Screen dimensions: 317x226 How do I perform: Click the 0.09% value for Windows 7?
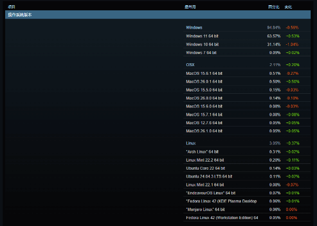pos(275,53)
